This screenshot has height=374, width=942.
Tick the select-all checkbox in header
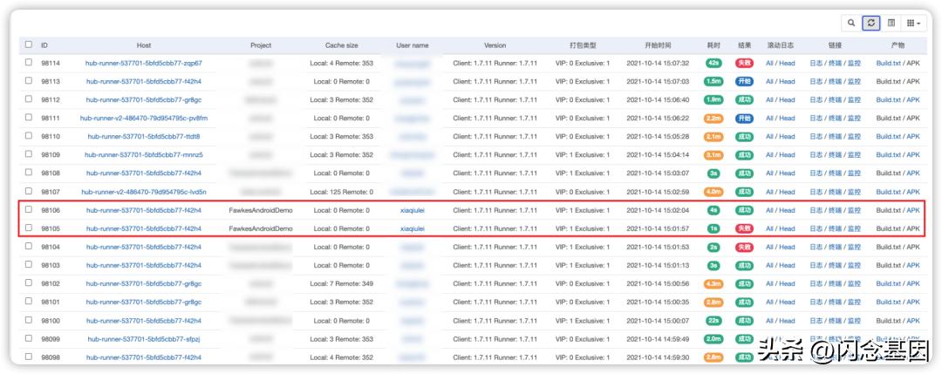click(29, 44)
